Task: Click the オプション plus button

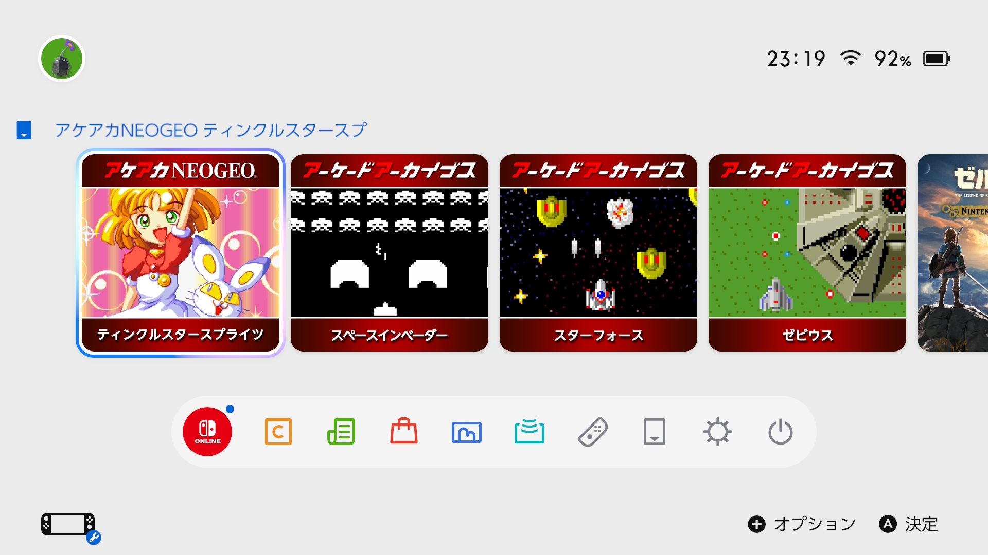Action: pyautogui.click(x=802, y=524)
